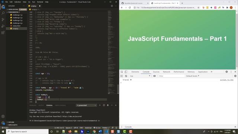This screenshot has width=238, height=134.
Task: Show more DevTools tabs with double chevron
Action: 212,72
